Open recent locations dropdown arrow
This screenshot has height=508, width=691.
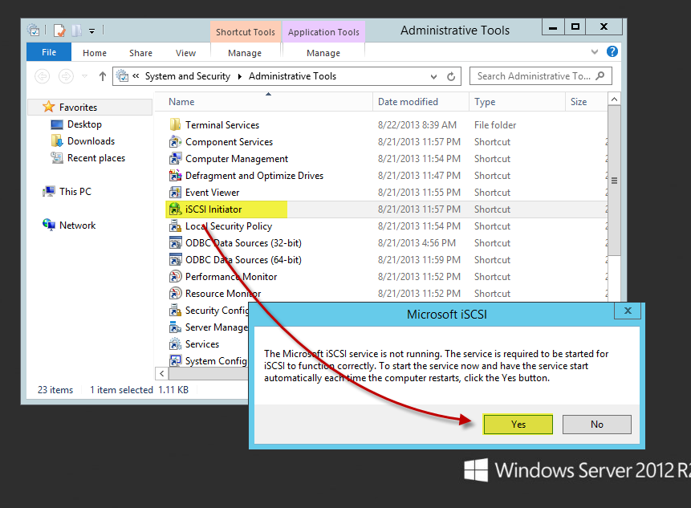click(84, 76)
